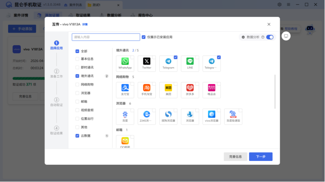Click the round screen icon beside dialog
Image resolution: width=325 pixels, height=182 pixels.
point(286,36)
